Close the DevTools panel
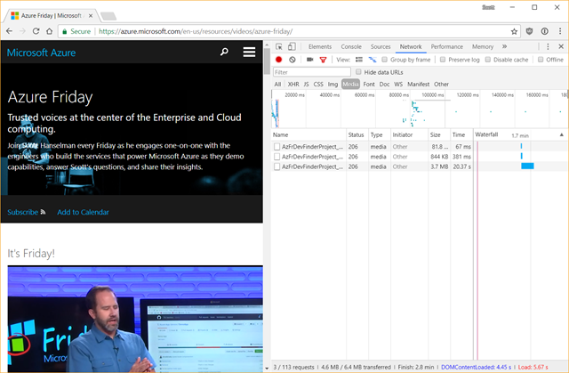Screen dimensions: 569x373 561,46
